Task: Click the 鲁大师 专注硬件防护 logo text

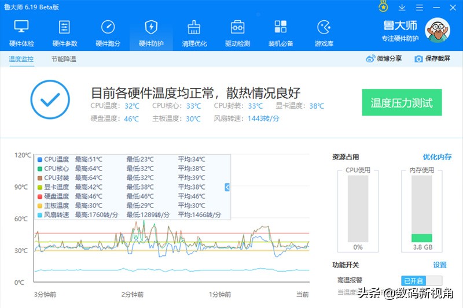Action: (x=400, y=31)
